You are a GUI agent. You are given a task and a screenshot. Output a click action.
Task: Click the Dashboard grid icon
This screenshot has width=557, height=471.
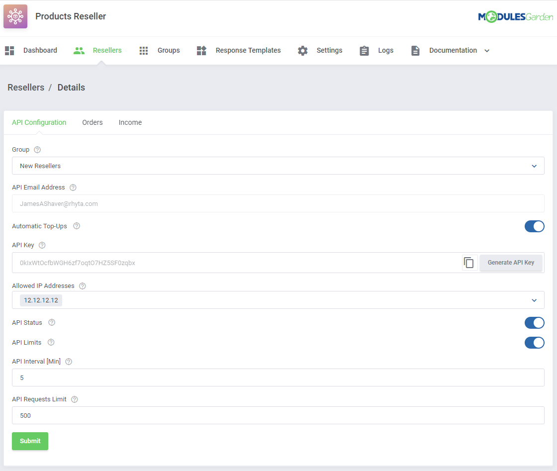(9, 50)
